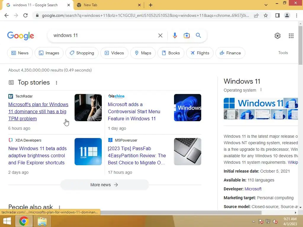Open the Chrome three-dot menu

point(296,15)
